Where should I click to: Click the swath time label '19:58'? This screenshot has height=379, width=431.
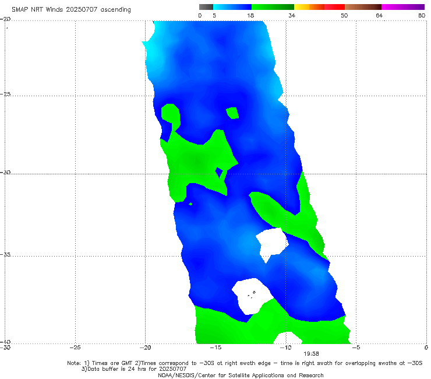pos(311,354)
